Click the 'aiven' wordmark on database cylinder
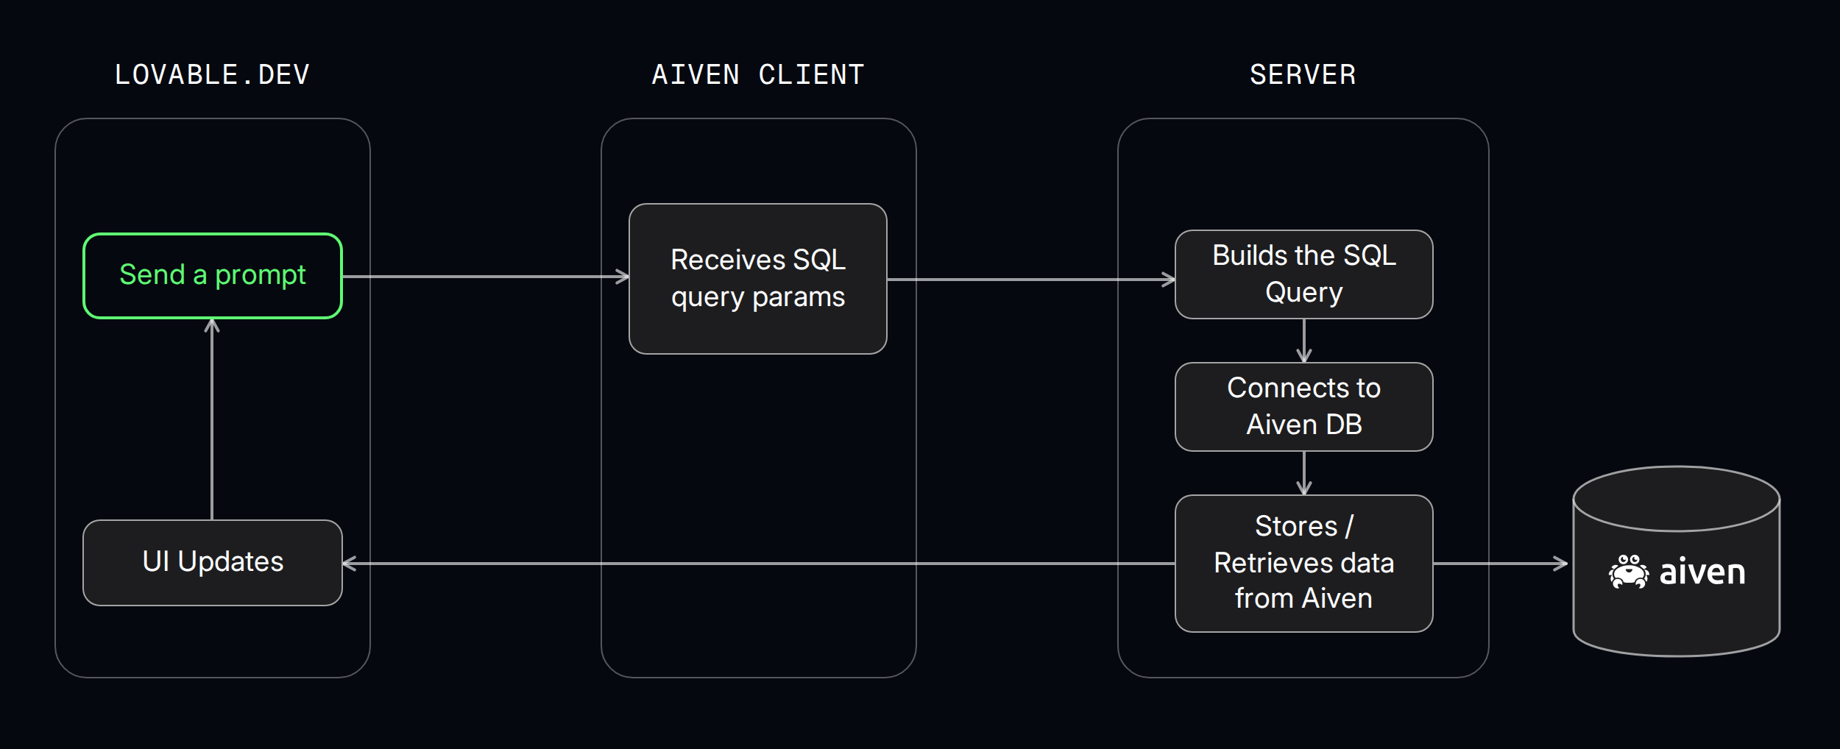Image resolution: width=1840 pixels, height=749 pixels. click(1702, 572)
